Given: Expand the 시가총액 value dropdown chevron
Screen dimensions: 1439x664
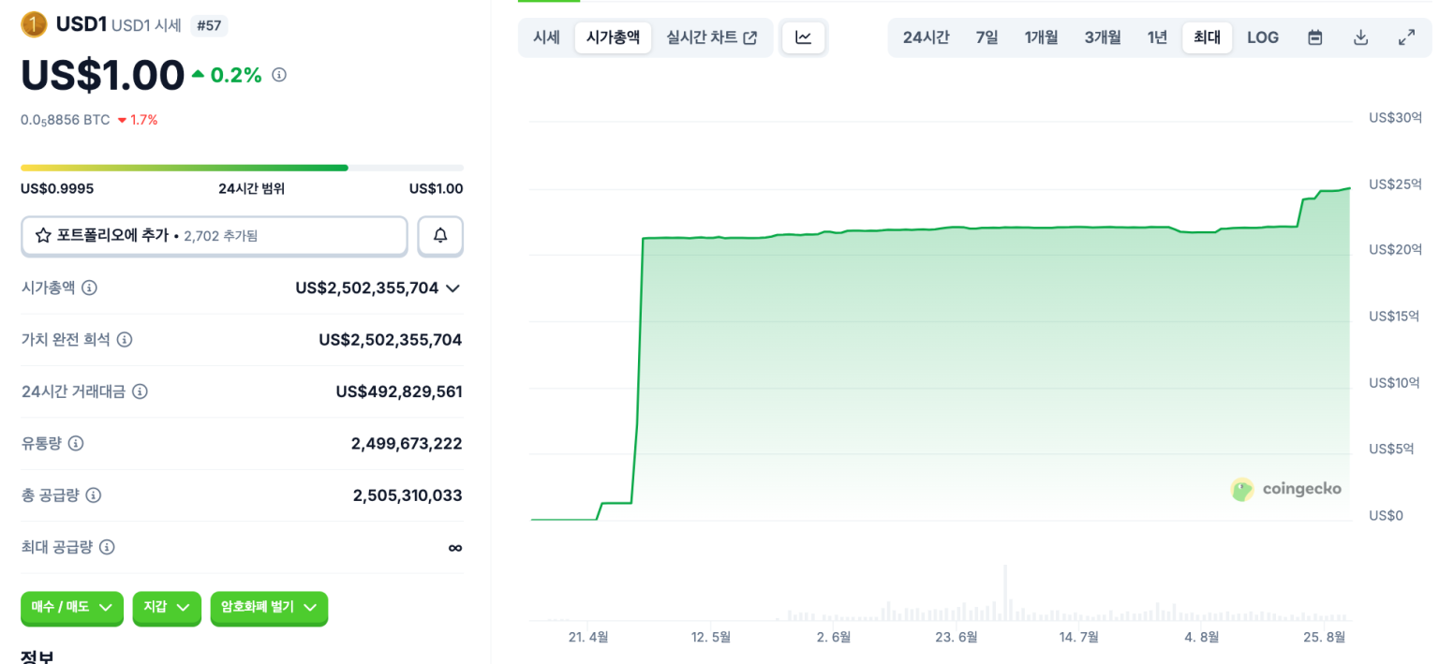Looking at the screenshot, I should click(x=452, y=288).
